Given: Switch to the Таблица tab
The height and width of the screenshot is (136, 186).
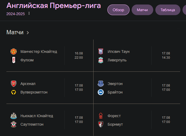Looking at the screenshot, I should pyautogui.click(x=168, y=10).
